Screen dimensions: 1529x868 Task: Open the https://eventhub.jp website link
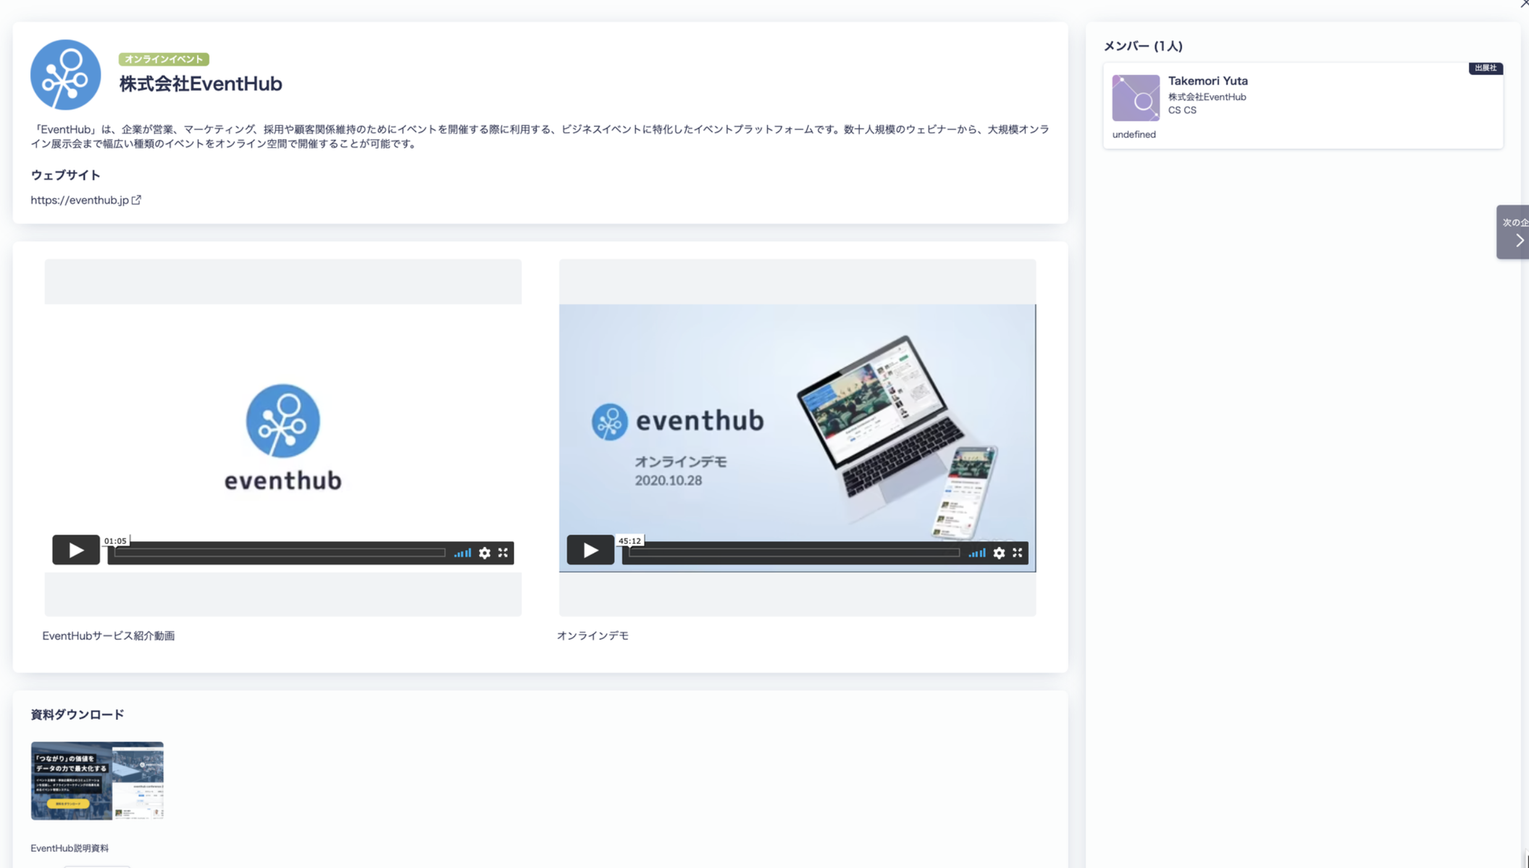coord(80,200)
